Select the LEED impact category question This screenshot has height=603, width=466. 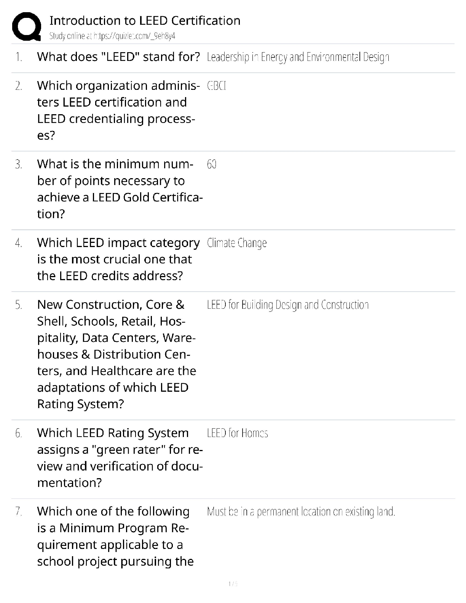(x=118, y=259)
